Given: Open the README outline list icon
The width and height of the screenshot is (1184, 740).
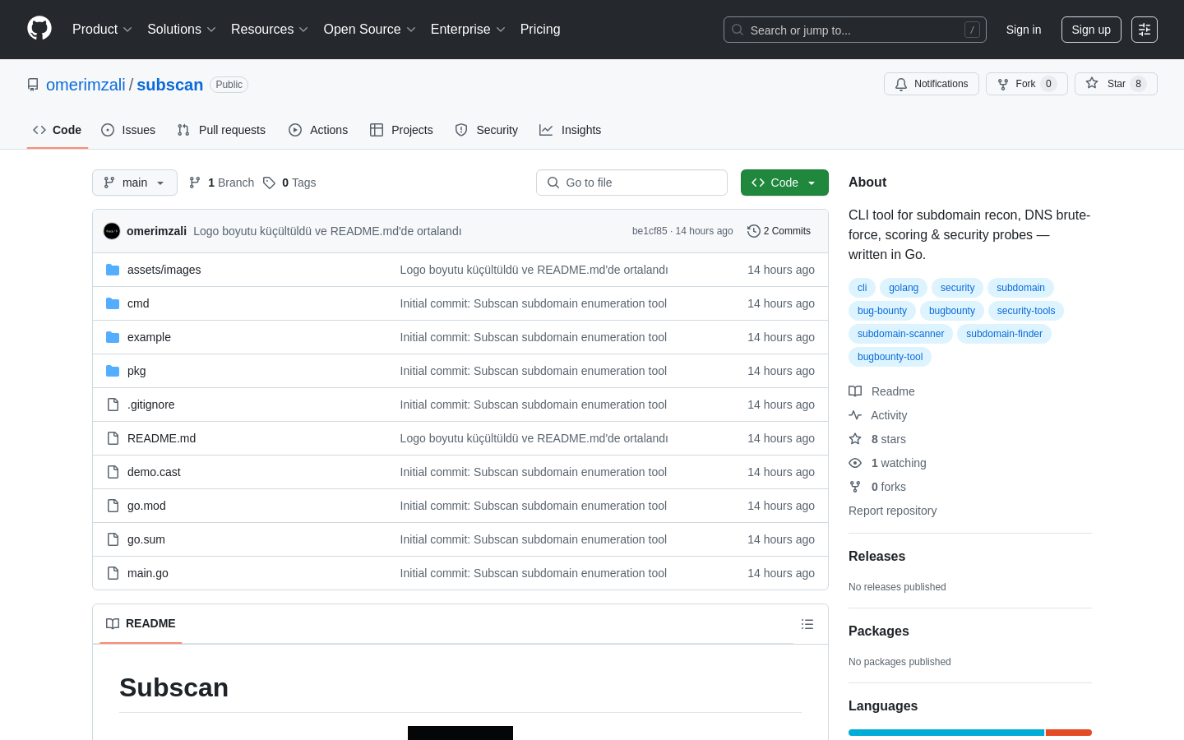Looking at the screenshot, I should pos(807,624).
